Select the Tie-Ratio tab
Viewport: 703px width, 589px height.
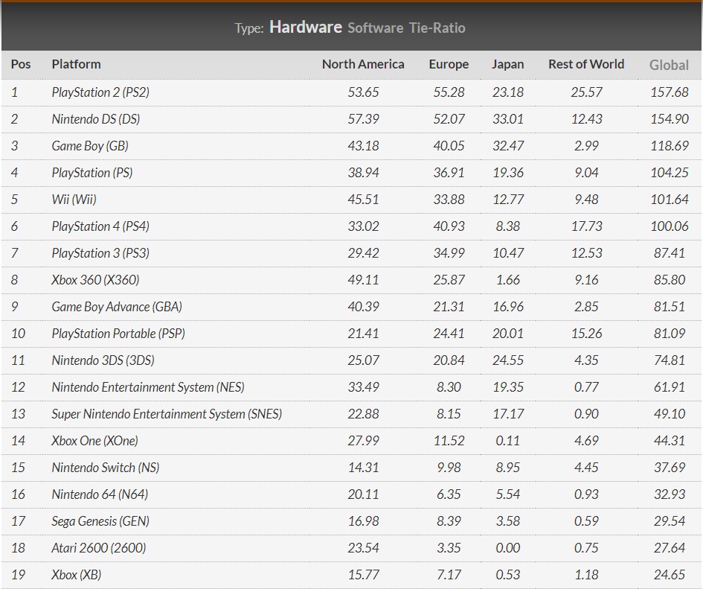click(437, 28)
